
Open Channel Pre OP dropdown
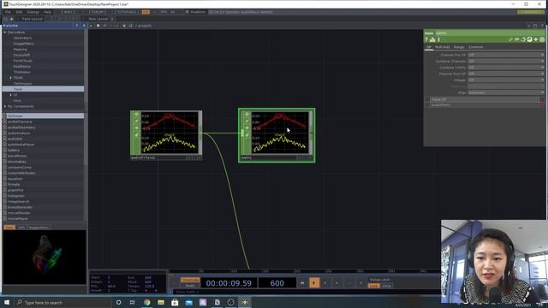click(506, 55)
